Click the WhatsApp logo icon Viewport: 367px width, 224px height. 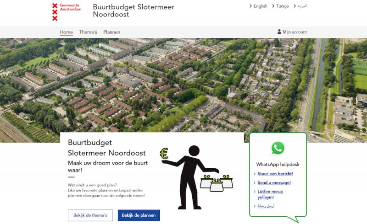[x=278, y=148]
